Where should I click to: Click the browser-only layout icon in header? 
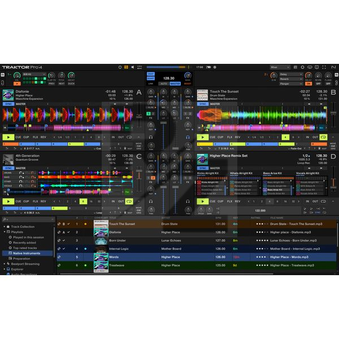point(295,67)
